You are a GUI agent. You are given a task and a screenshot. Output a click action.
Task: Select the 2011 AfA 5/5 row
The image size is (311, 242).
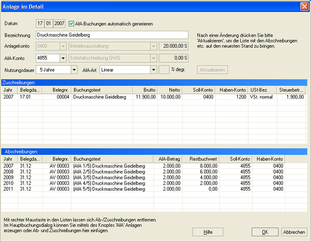coord(143,189)
